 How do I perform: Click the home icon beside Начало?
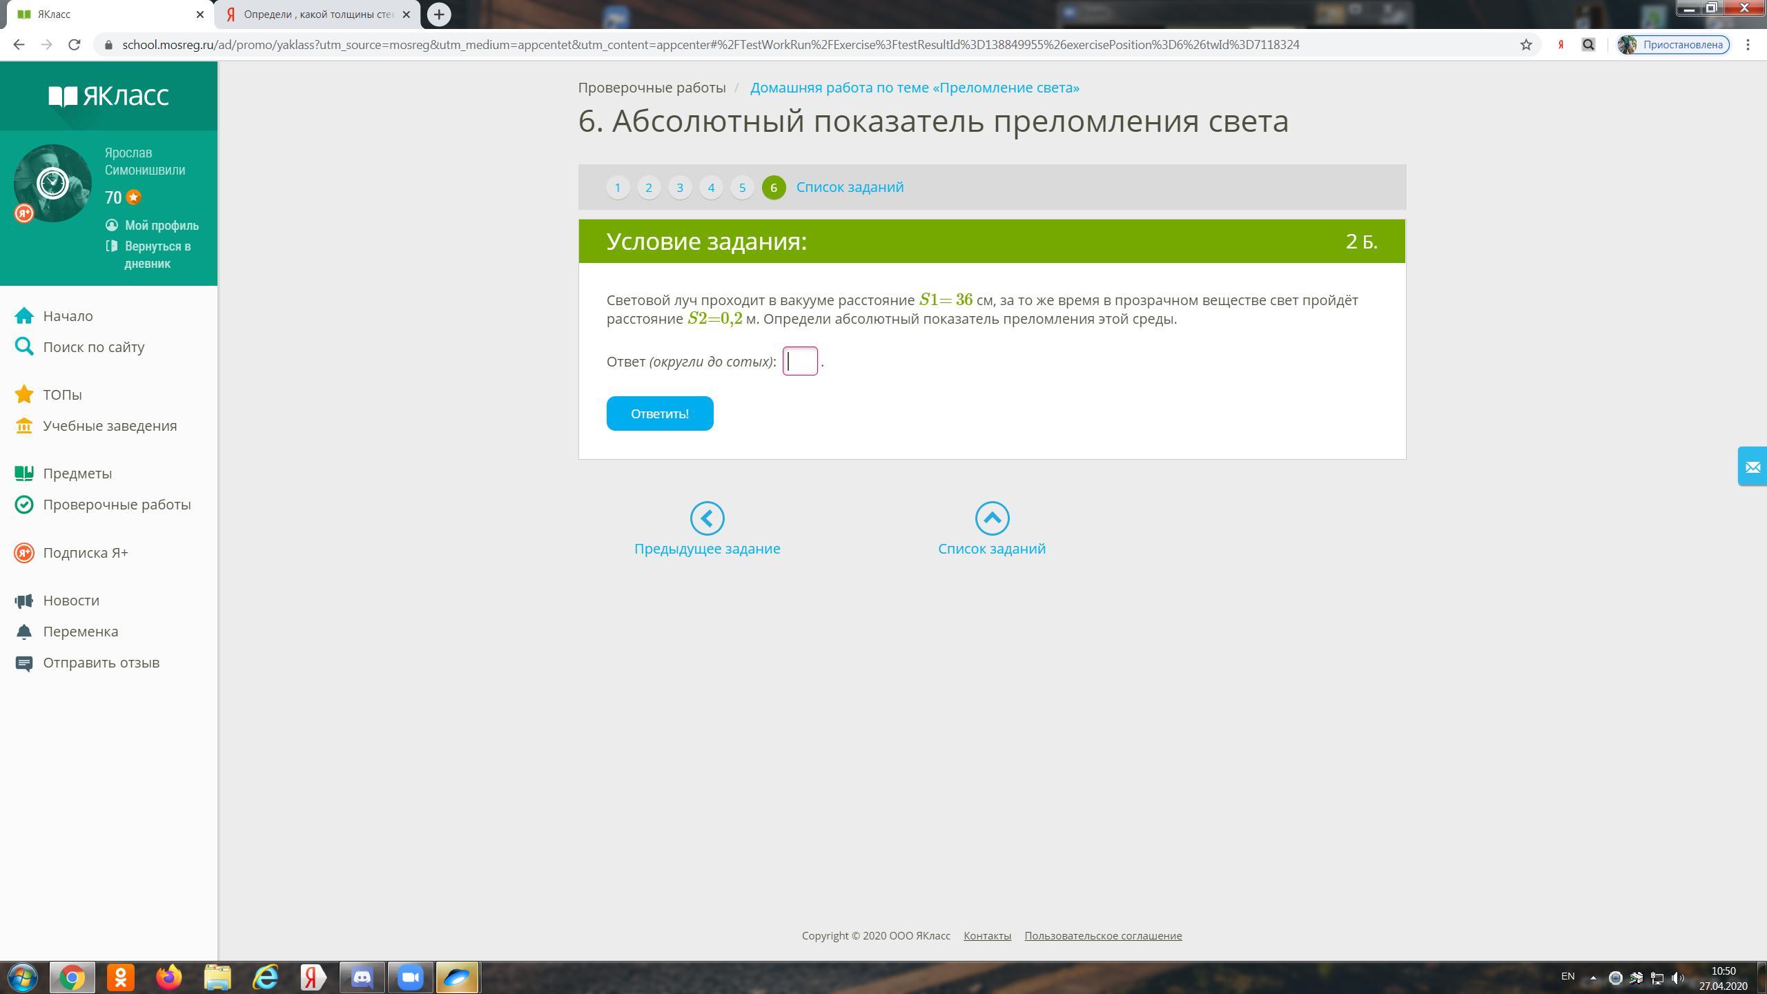(x=24, y=315)
